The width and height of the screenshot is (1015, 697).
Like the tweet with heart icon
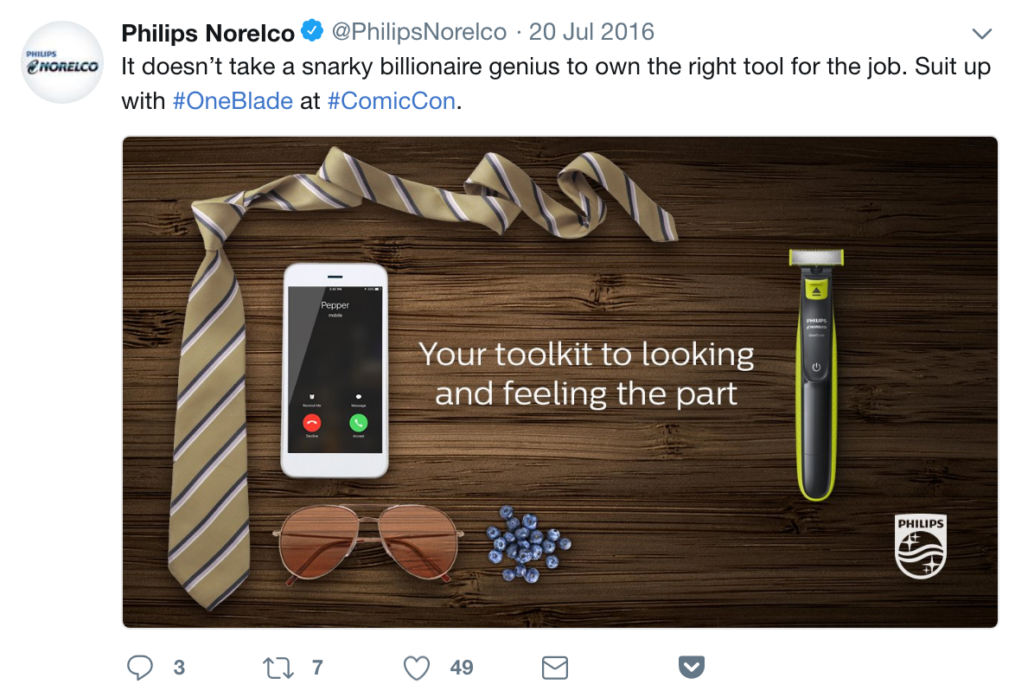pos(416,668)
